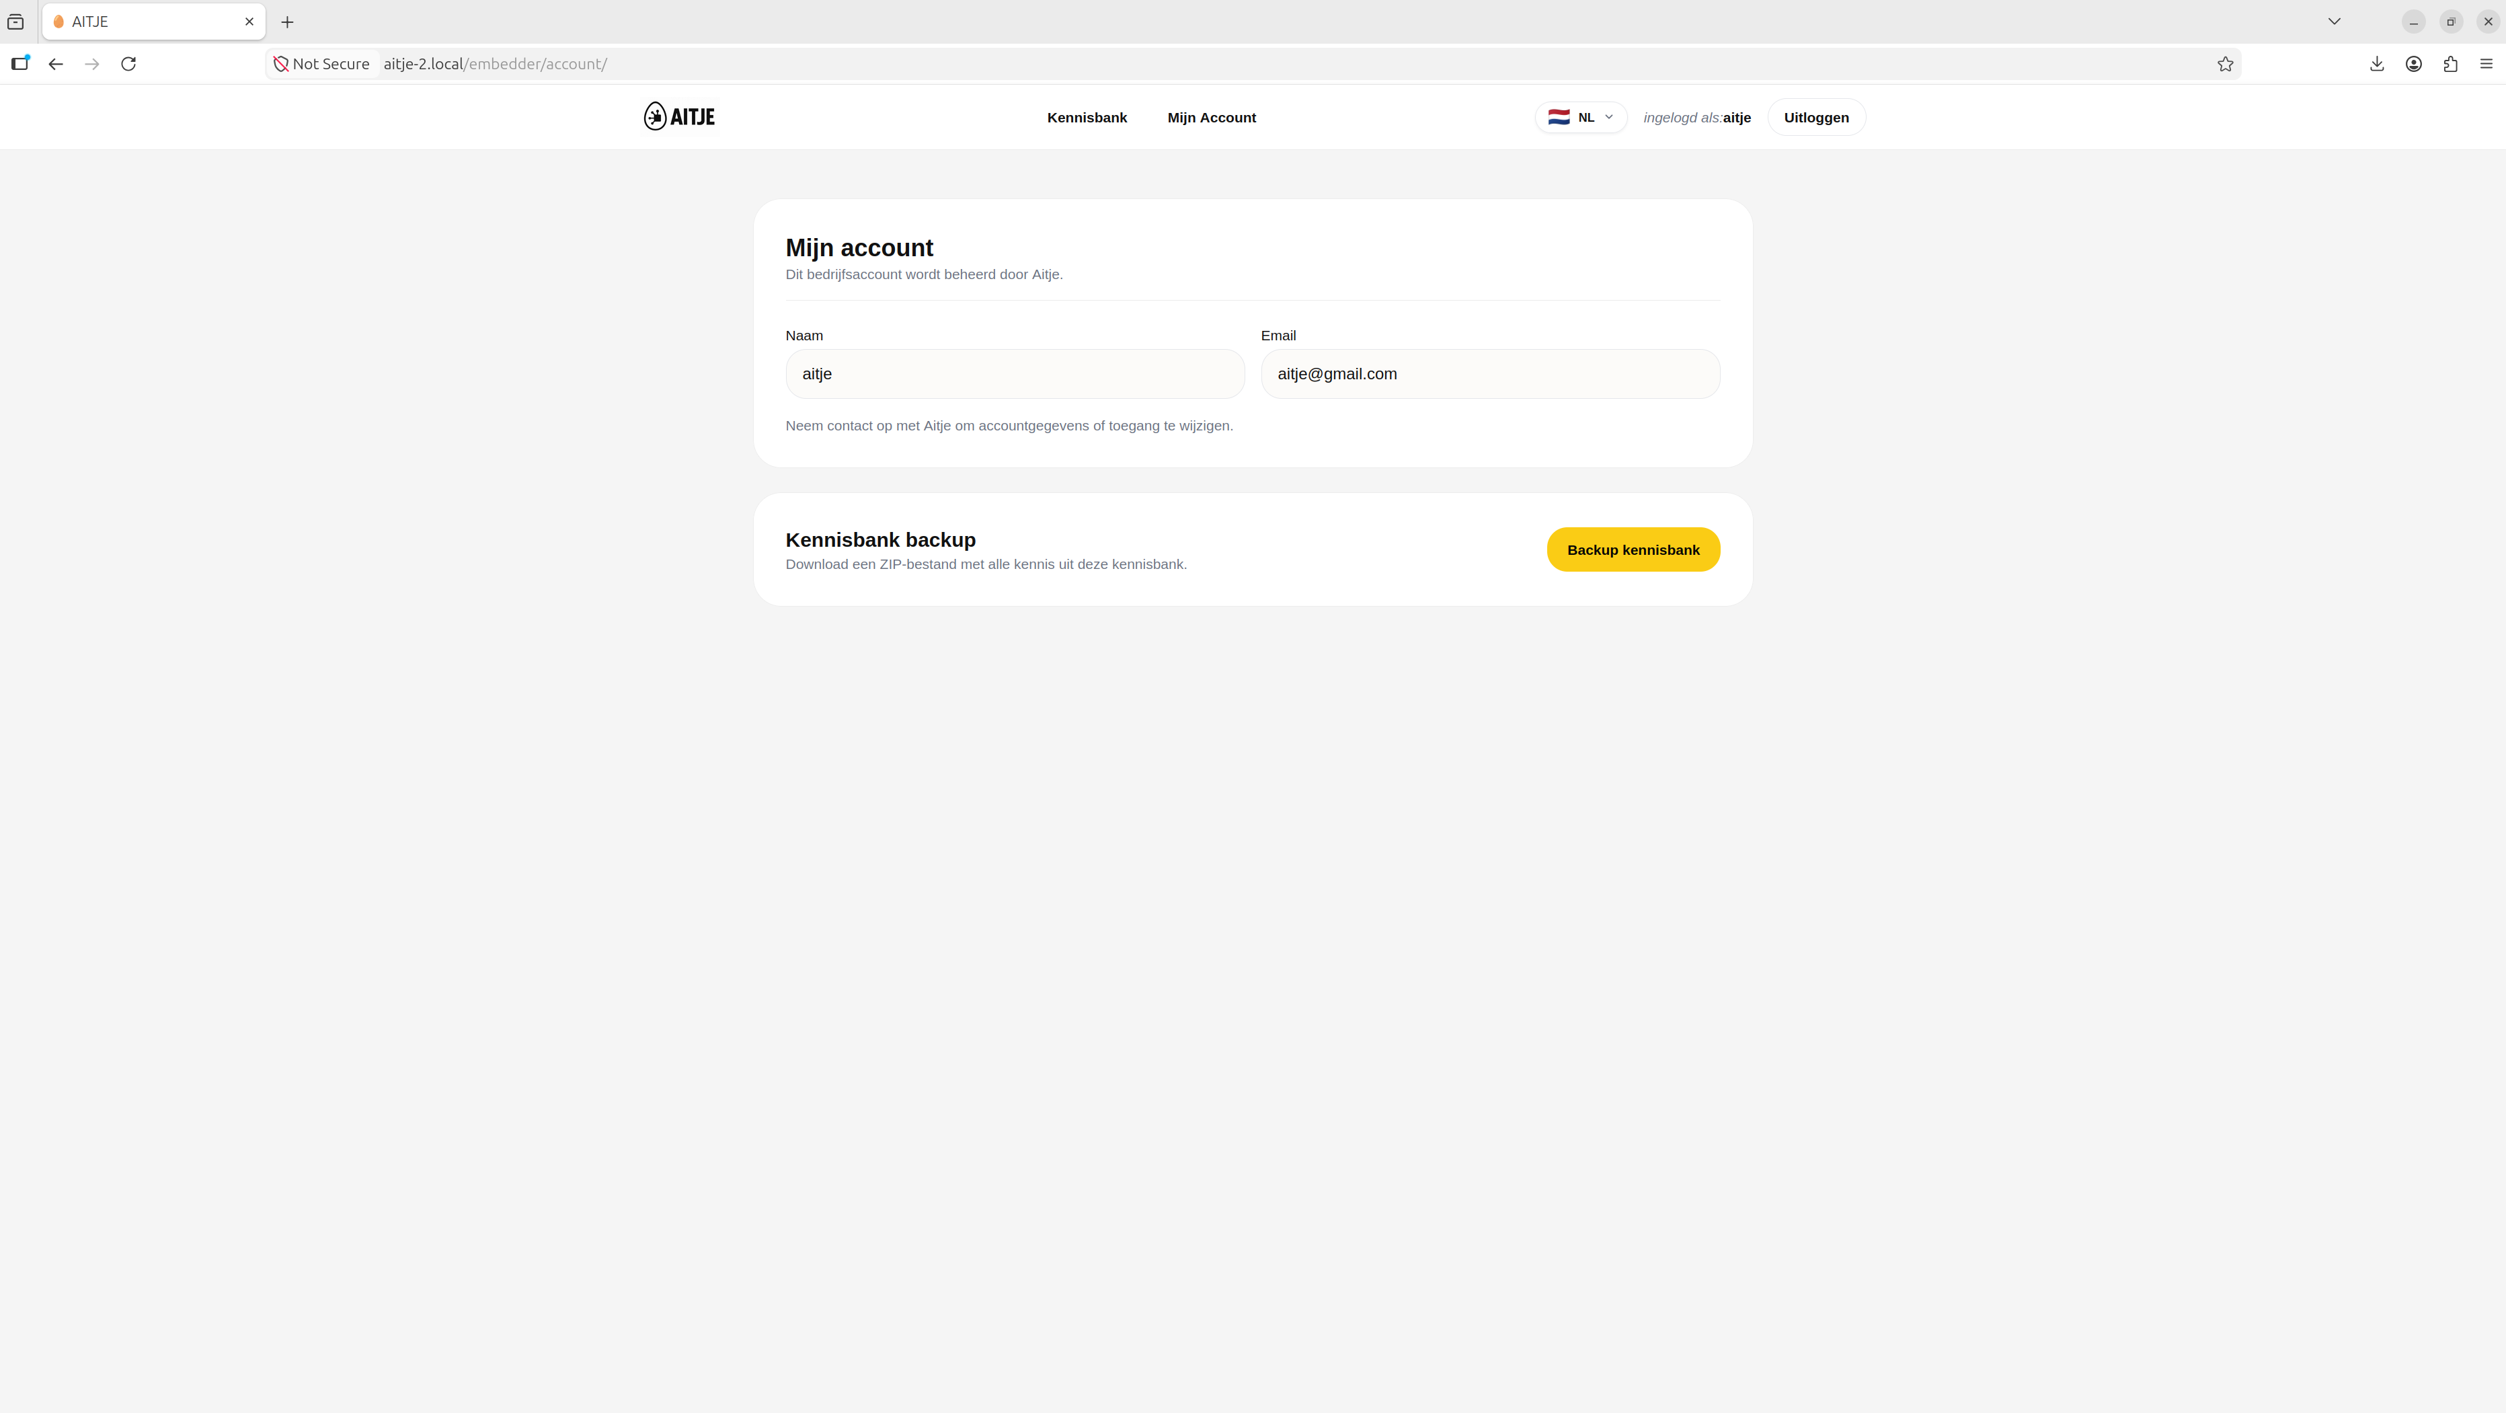Open the browser profile account icon
This screenshot has width=2506, height=1413.
tap(2414, 65)
